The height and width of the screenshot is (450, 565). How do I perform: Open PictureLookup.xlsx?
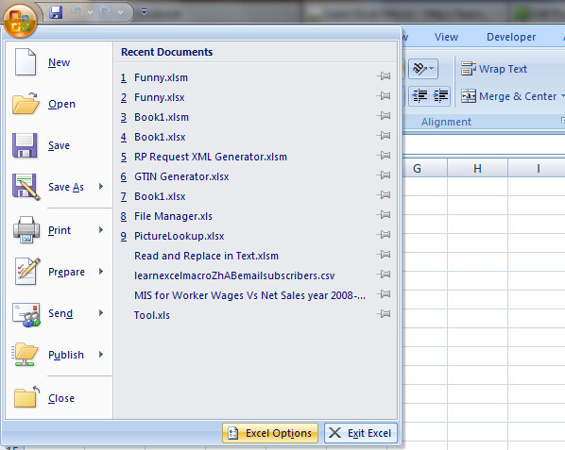pyautogui.click(x=180, y=236)
